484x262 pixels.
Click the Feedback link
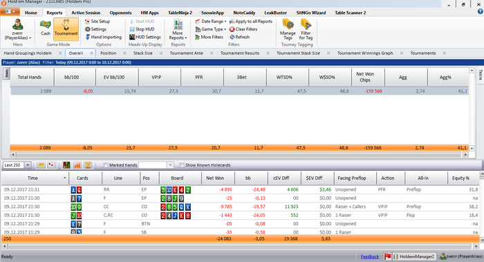[370, 256]
